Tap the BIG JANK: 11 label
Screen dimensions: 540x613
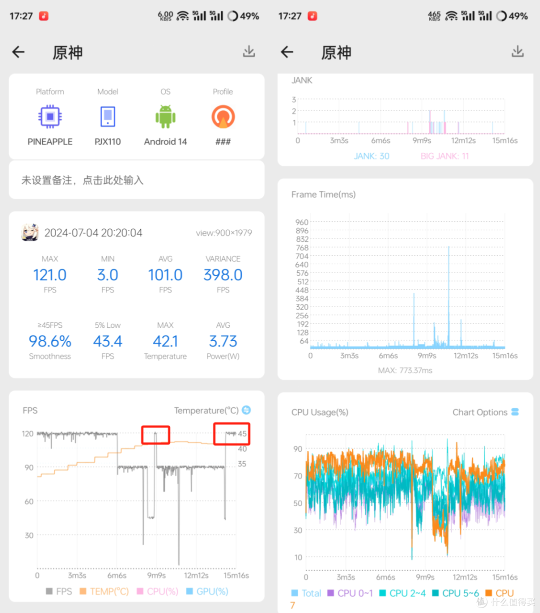point(444,156)
